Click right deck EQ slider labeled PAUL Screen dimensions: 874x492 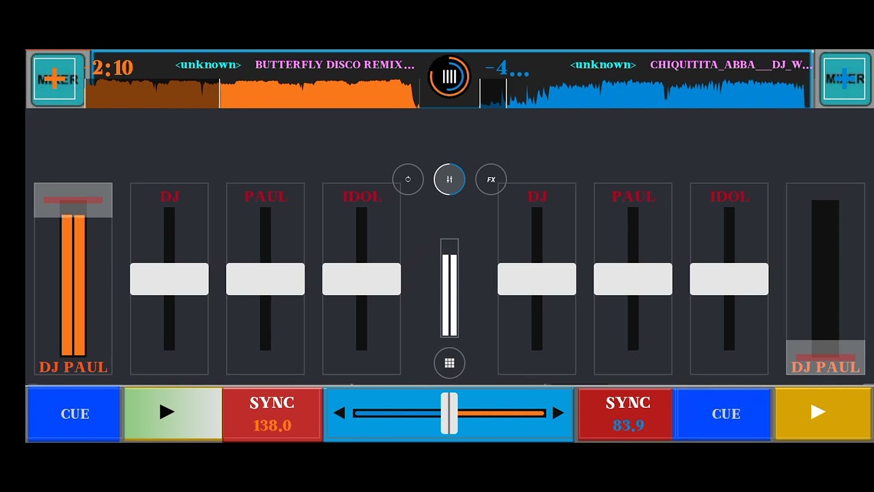click(x=633, y=279)
